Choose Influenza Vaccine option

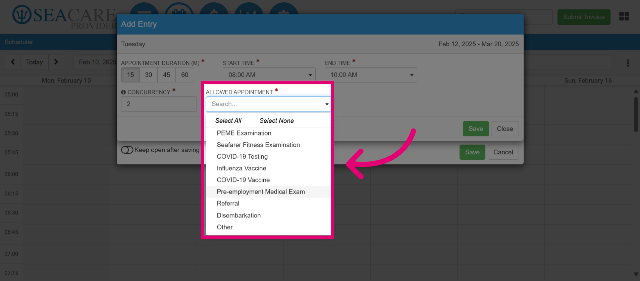[268, 168]
